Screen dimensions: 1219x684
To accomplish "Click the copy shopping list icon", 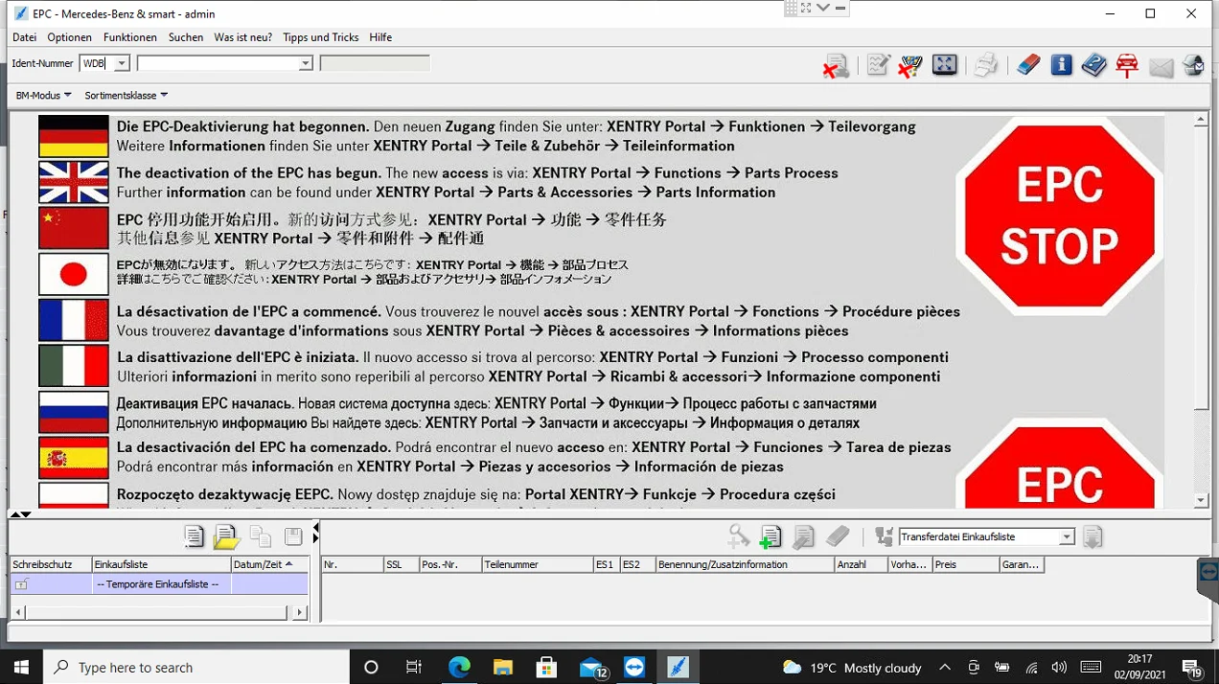I will coord(260,537).
